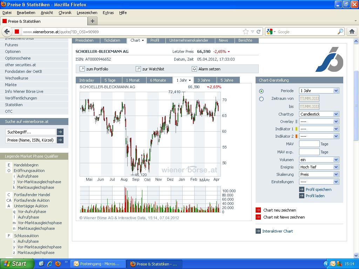Screen dimensions: 359x269
Task: Click Interaktiver Chart link
Action: pos(278,231)
